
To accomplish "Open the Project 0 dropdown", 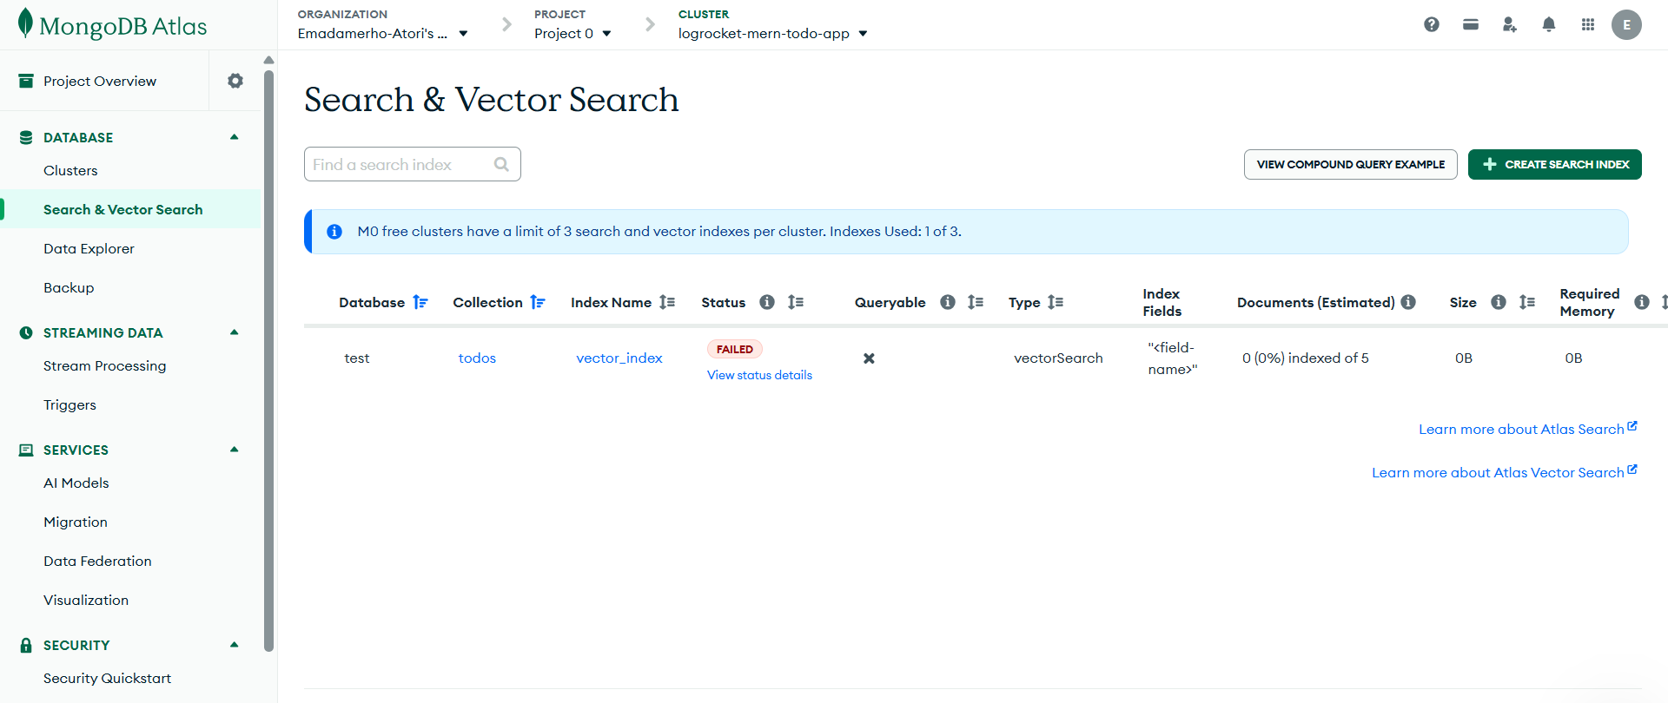I will [573, 34].
